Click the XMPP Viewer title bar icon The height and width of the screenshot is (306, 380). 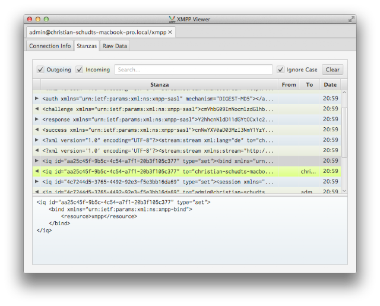click(x=172, y=19)
